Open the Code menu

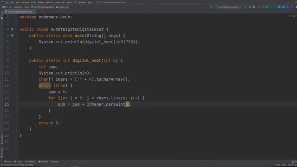click(33, 2)
